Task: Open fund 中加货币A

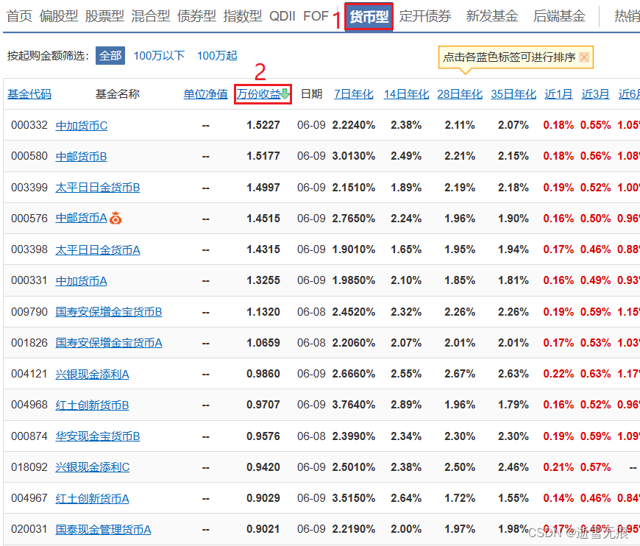Action: [x=81, y=280]
